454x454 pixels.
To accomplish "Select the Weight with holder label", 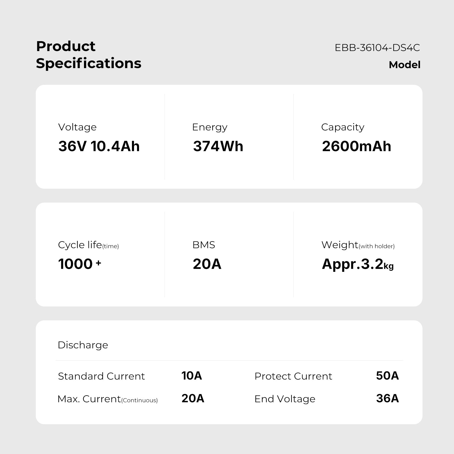I will [358, 245].
